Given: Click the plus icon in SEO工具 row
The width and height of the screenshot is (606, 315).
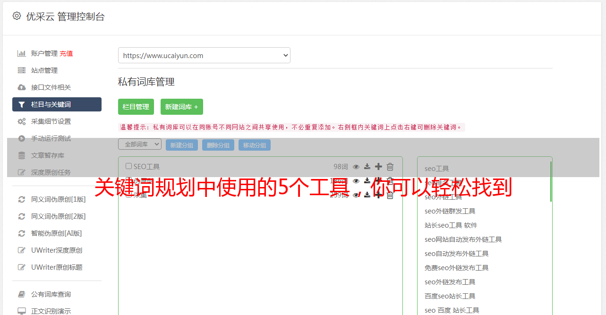Looking at the screenshot, I should coord(378,167).
